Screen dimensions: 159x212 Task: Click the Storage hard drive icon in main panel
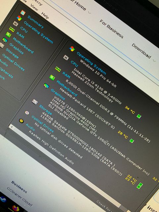pos(35,102)
